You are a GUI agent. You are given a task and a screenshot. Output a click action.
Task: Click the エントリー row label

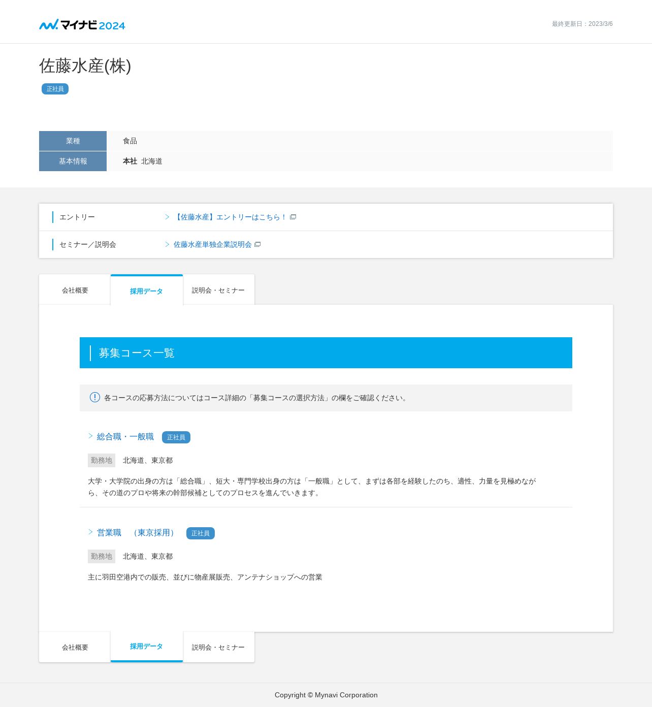click(77, 217)
